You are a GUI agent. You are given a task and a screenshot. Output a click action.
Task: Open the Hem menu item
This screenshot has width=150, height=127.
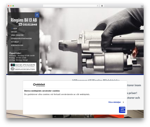pyautogui.click(x=15, y=29)
